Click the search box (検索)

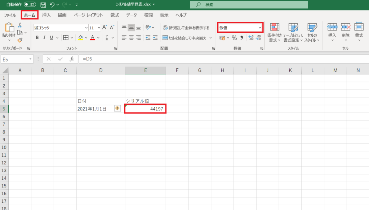[x=249, y=5]
